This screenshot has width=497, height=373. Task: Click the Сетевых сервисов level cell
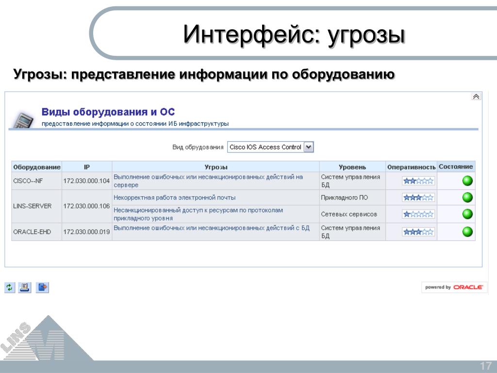coord(352,214)
